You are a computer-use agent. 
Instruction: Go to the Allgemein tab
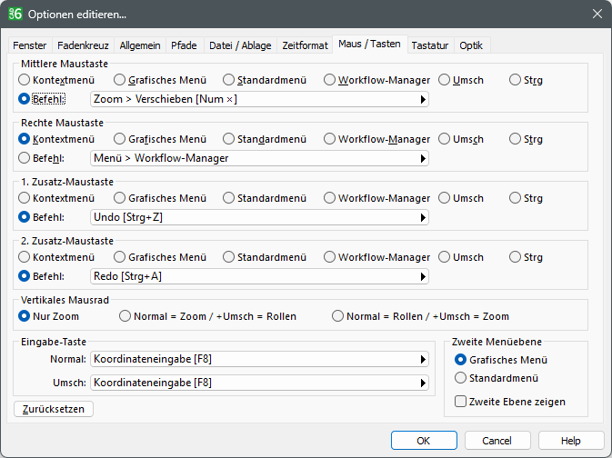click(140, 45)
